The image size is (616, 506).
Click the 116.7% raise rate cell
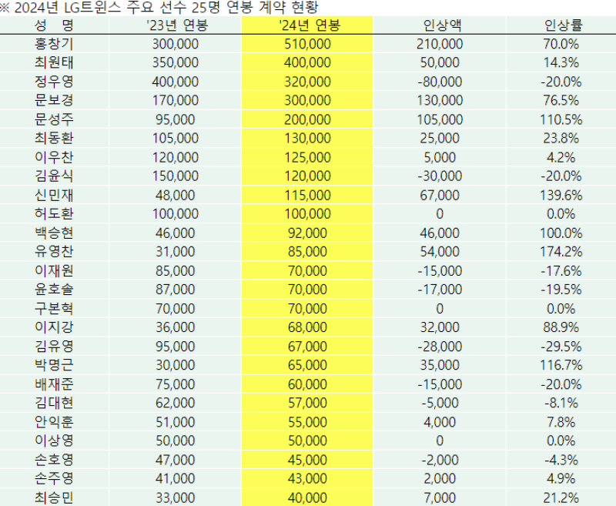click(x=561, y=365)
